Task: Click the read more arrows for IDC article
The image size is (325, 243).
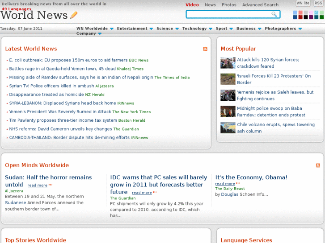Action: tap(155, 192)
